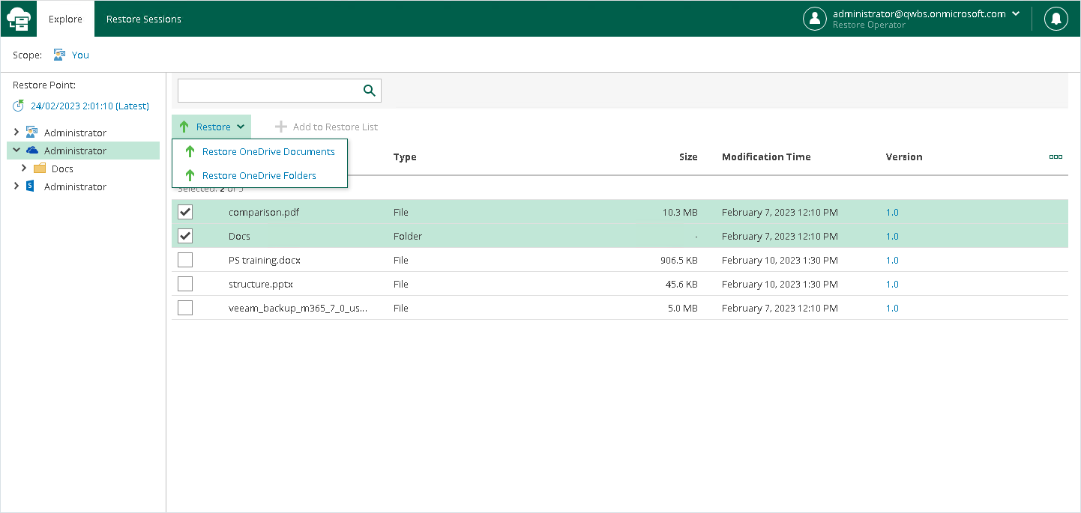Check the PS training.docx checkbox
Screen dimensions: 1081x513
(185, 260)
